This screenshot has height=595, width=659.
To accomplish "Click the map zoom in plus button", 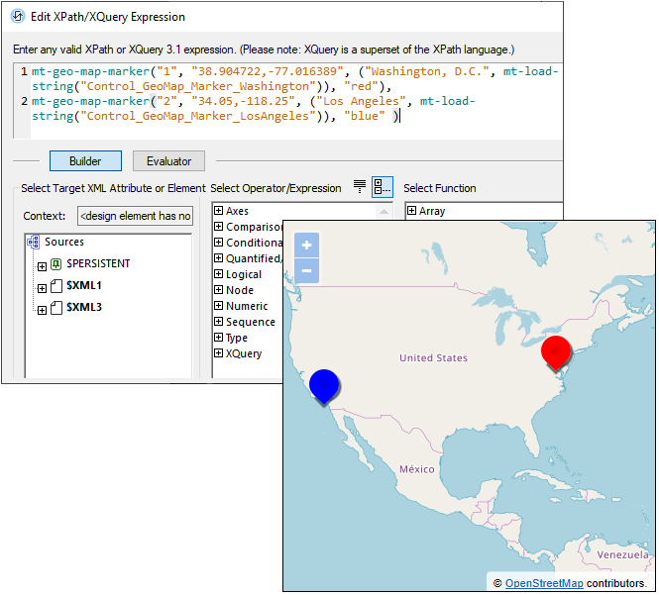I will (x=307, y=246).
